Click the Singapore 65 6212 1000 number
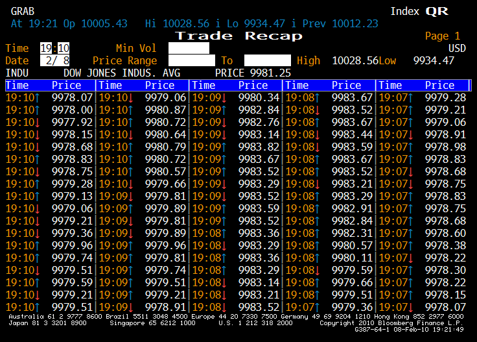The width and height of the screenshot is (477, 342). 152,323
